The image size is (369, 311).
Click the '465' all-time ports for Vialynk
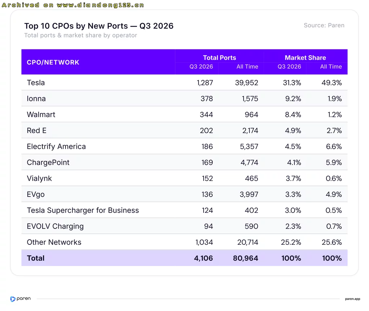pos(252,179)
